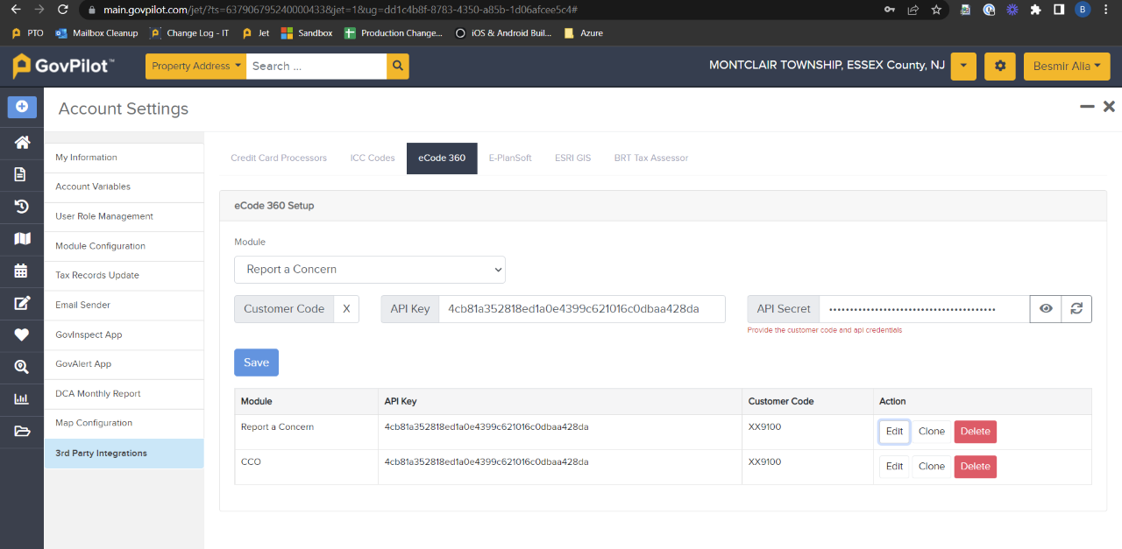This screenshot has width=1122, height=549.
Task: Click the API Secret password field
Action: point(924,309)
